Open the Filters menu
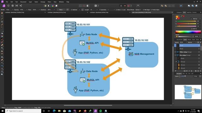Viewport: 202px width, 113px height. pos(49,2)
